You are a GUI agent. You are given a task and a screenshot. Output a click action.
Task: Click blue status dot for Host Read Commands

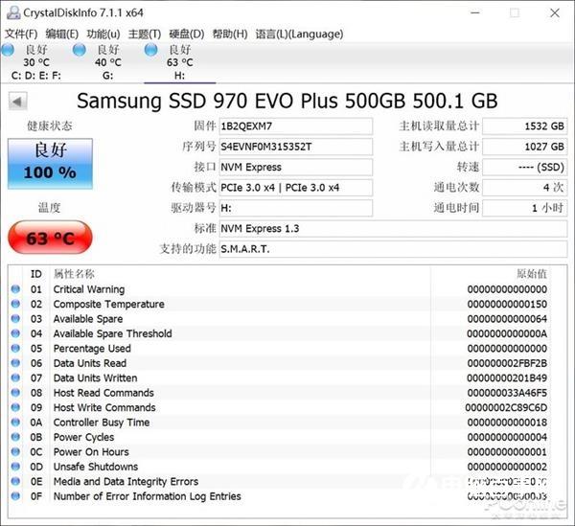(x=15, y=393)
